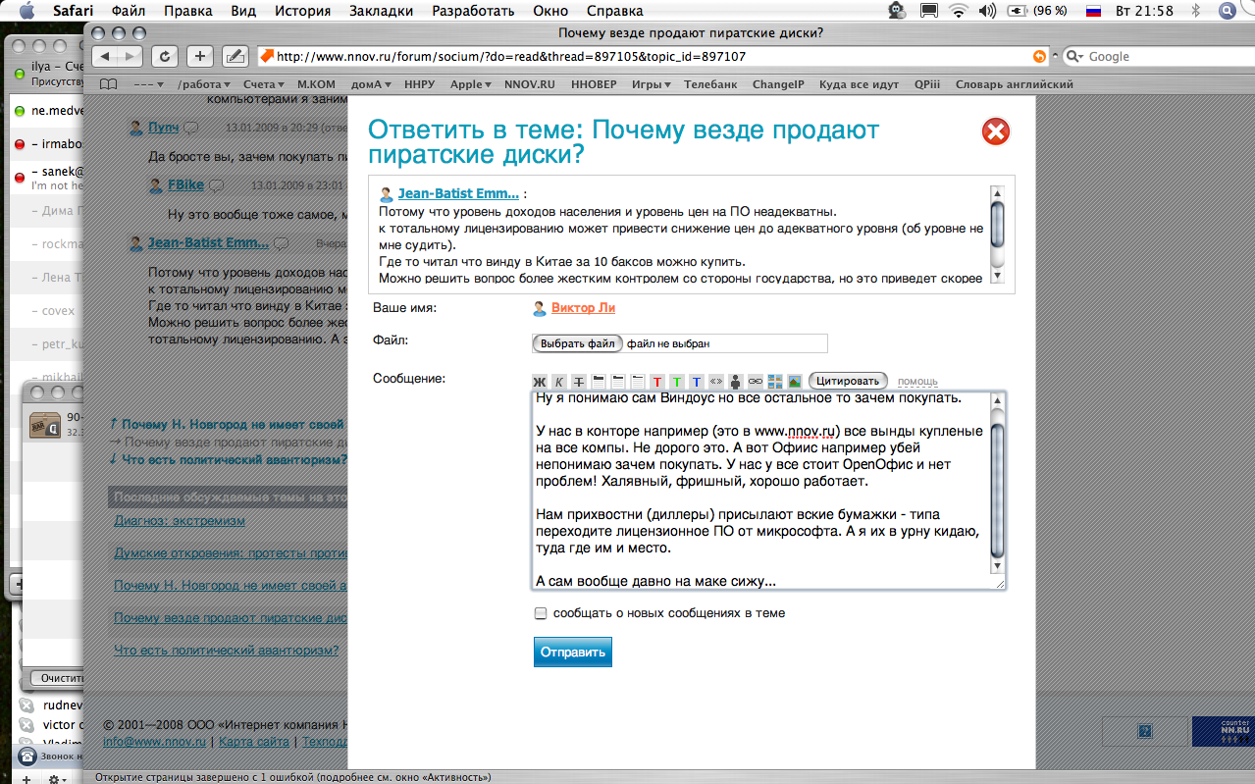Open the Wi-Fi status menu
Viewport: 1255px width, 784px height.
pos(958,11)
